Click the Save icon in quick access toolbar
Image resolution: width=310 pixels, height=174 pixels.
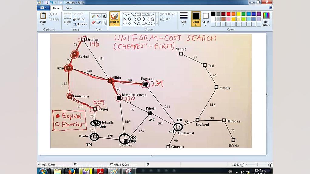pyautogui.click(x=46, y=2)
